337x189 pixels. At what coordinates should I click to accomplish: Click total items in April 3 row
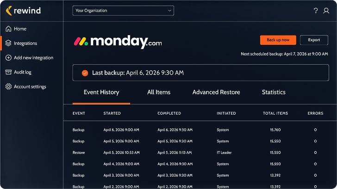(275, 175)
